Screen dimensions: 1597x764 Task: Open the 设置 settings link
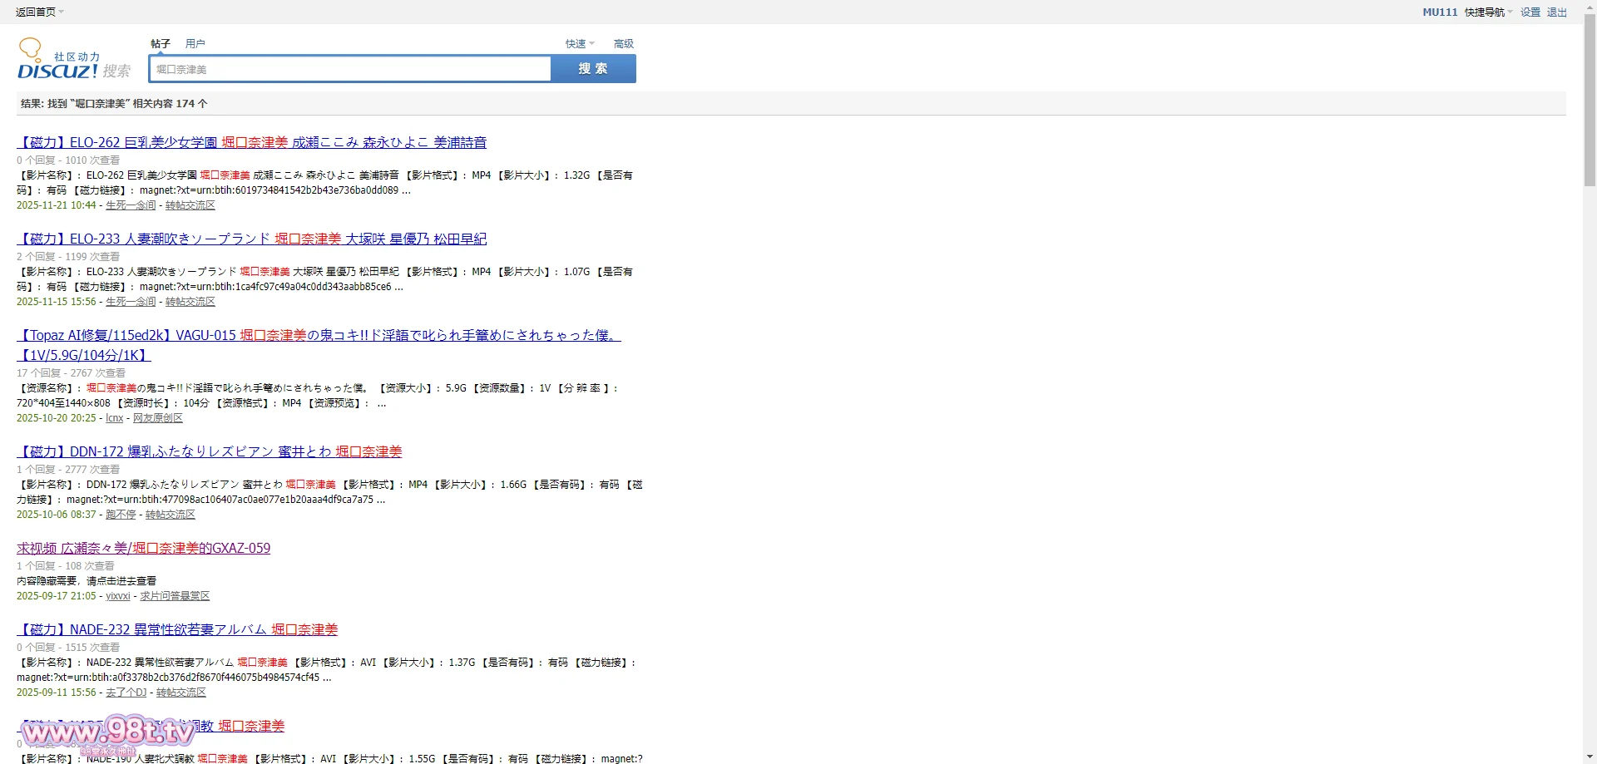(1530, 12)
